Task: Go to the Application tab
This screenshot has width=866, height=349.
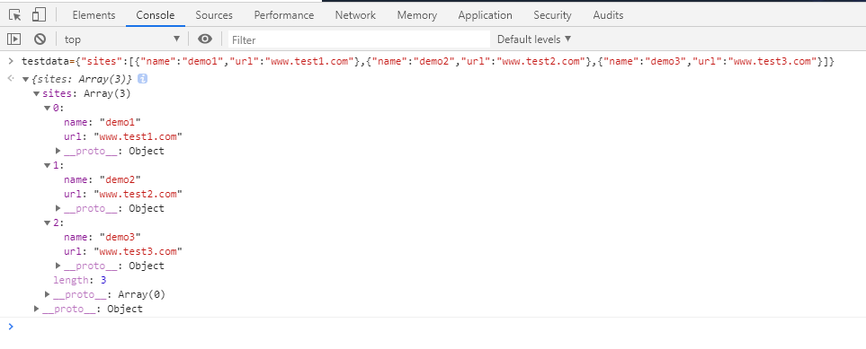Action: (x=485, y=15)
